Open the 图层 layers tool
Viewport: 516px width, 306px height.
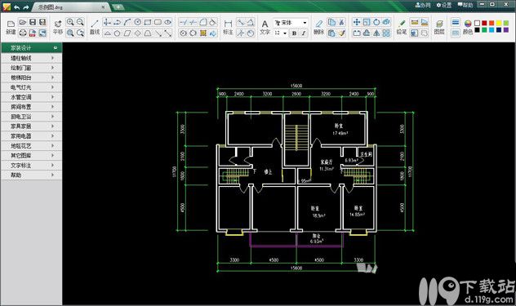tap(439, 27)
